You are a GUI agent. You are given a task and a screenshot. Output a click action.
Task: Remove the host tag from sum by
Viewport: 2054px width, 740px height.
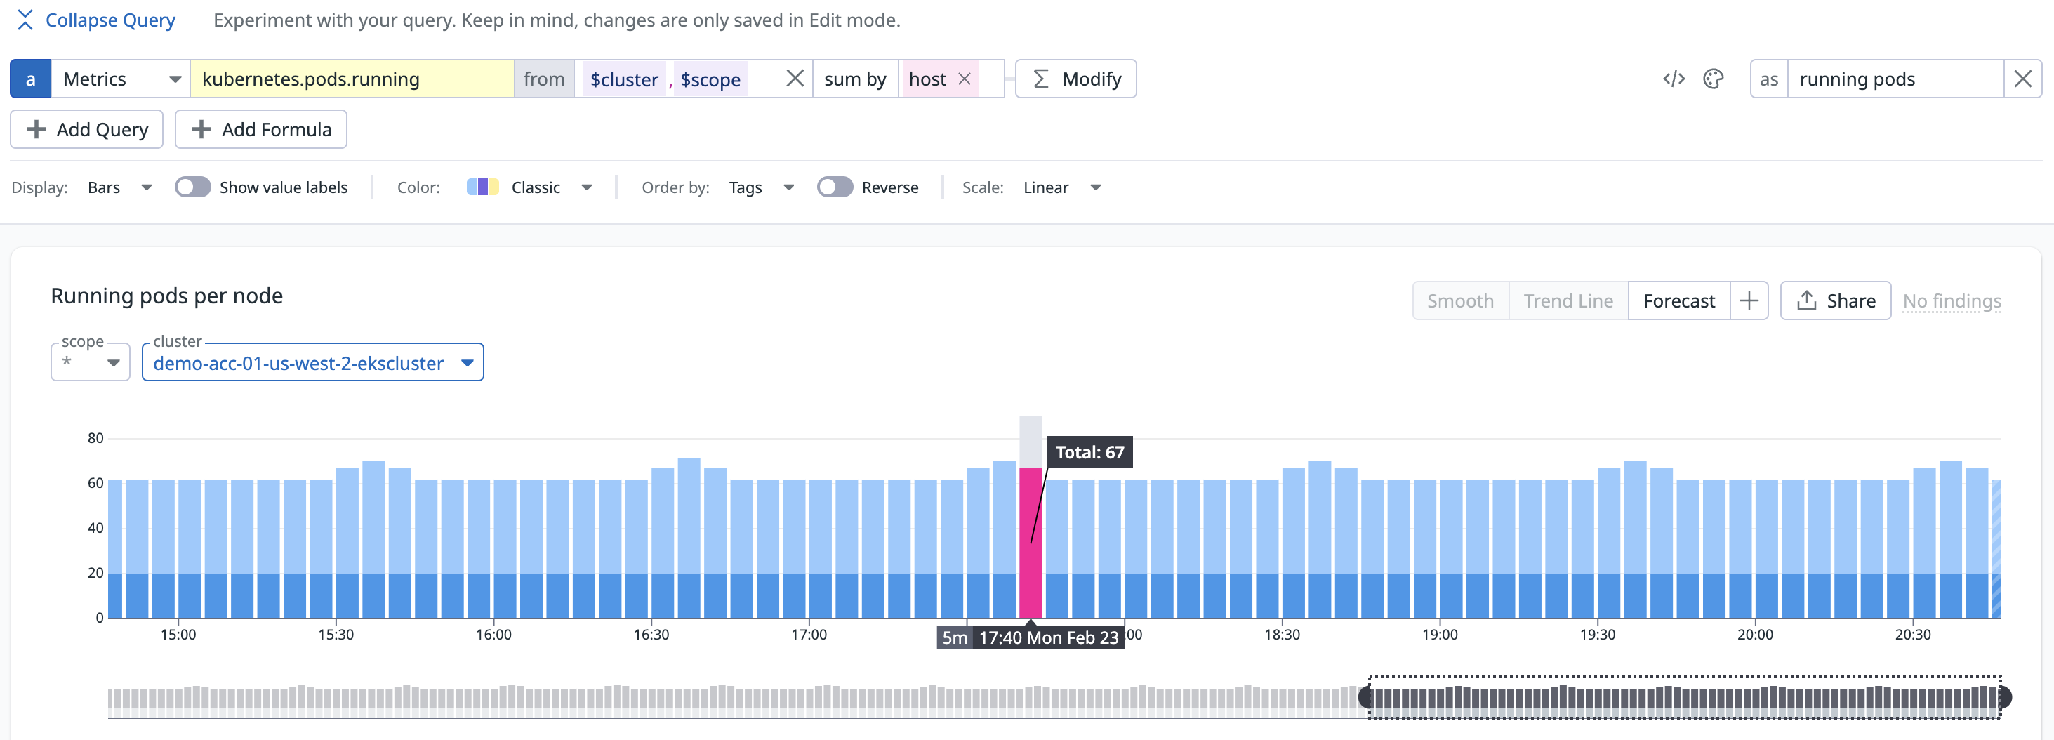click(964, 79)
